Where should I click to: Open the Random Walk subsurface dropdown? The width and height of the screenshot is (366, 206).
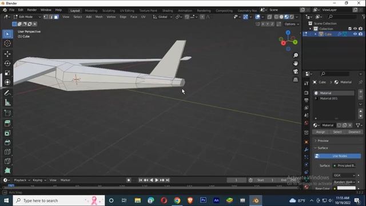pyautogui.click(x=344, y=182)
